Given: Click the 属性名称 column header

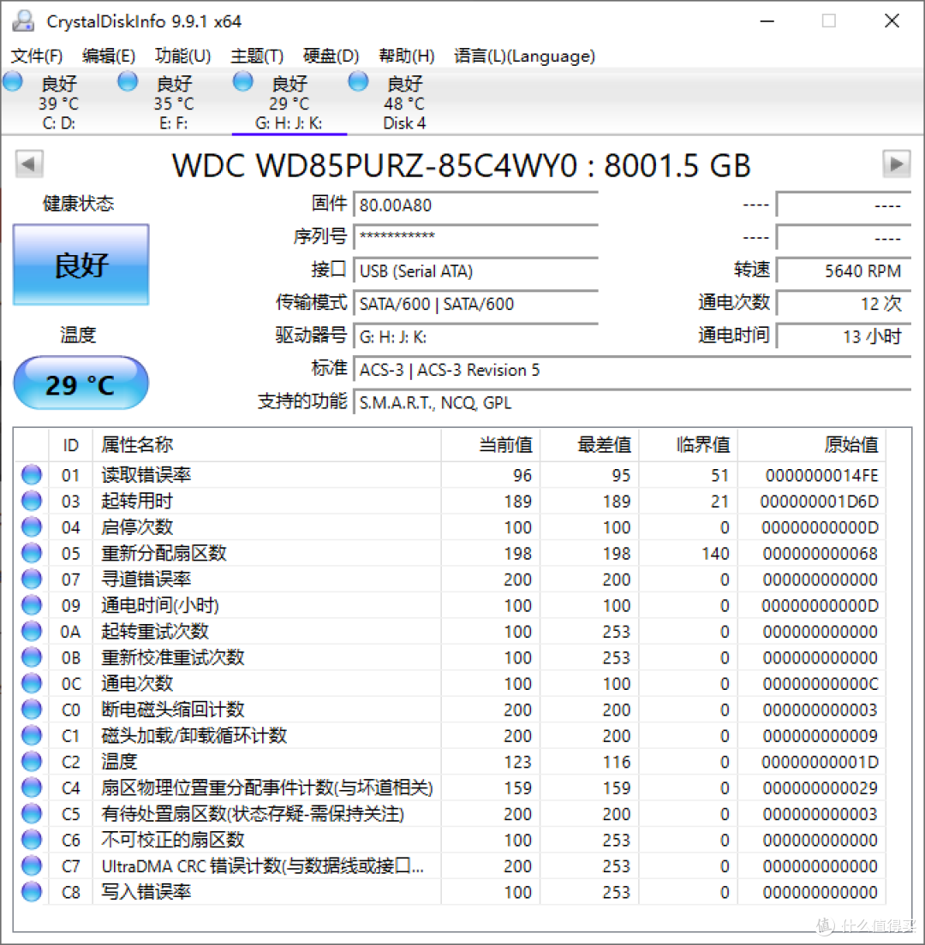Looking at the screenshot, I should point(266,445).
